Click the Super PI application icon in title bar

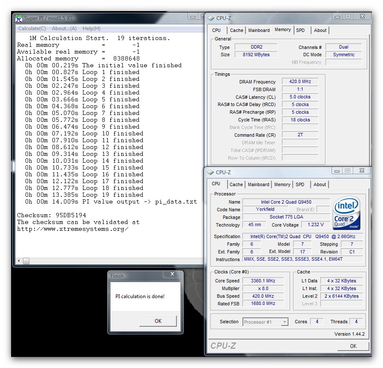(19, 18)
